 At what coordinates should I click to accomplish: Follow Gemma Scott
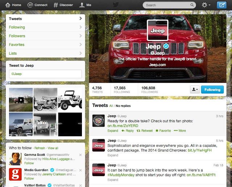29,163
